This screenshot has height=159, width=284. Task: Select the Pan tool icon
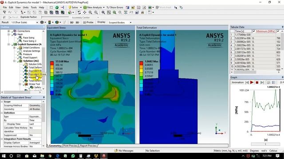[85, 12]
